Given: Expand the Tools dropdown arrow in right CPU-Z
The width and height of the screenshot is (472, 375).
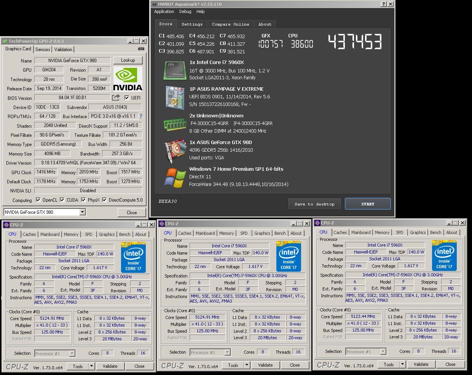Looking at the screenshot, I should pyautogui.click(x=402, y=364).
